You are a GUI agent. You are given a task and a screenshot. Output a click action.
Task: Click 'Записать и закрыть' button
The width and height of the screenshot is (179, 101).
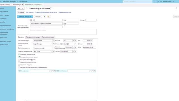25,17
